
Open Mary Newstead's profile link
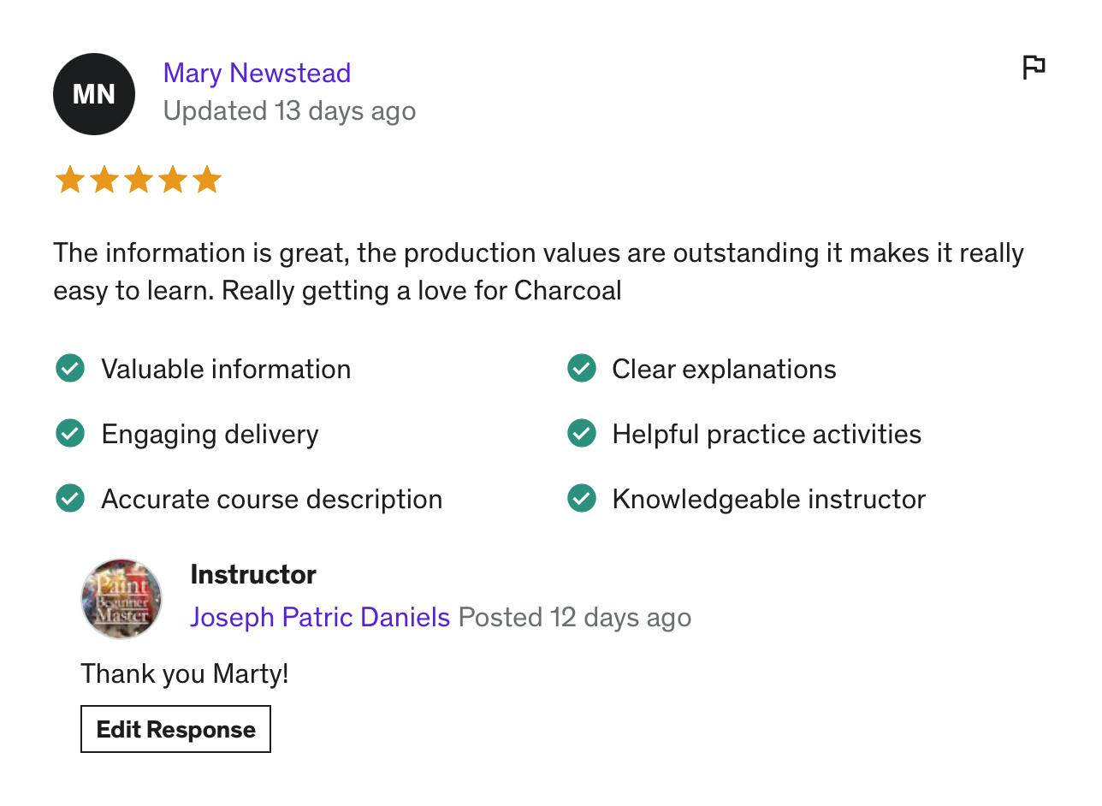point(257,73)
